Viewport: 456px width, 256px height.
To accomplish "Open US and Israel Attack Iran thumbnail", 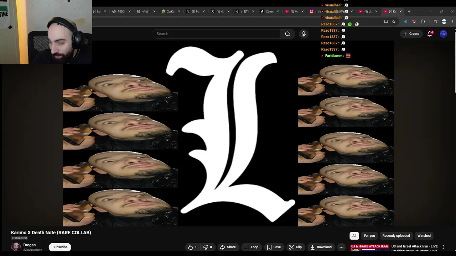I will point(369,248).
